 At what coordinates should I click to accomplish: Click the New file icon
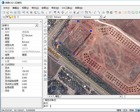3,12
